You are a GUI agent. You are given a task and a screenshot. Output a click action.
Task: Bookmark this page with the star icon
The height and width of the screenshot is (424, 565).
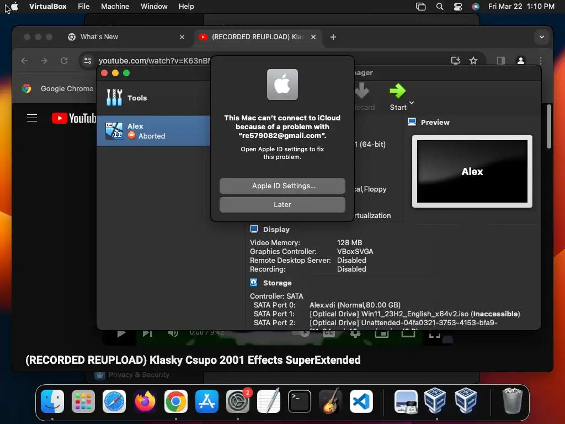[x=473, y=61]
